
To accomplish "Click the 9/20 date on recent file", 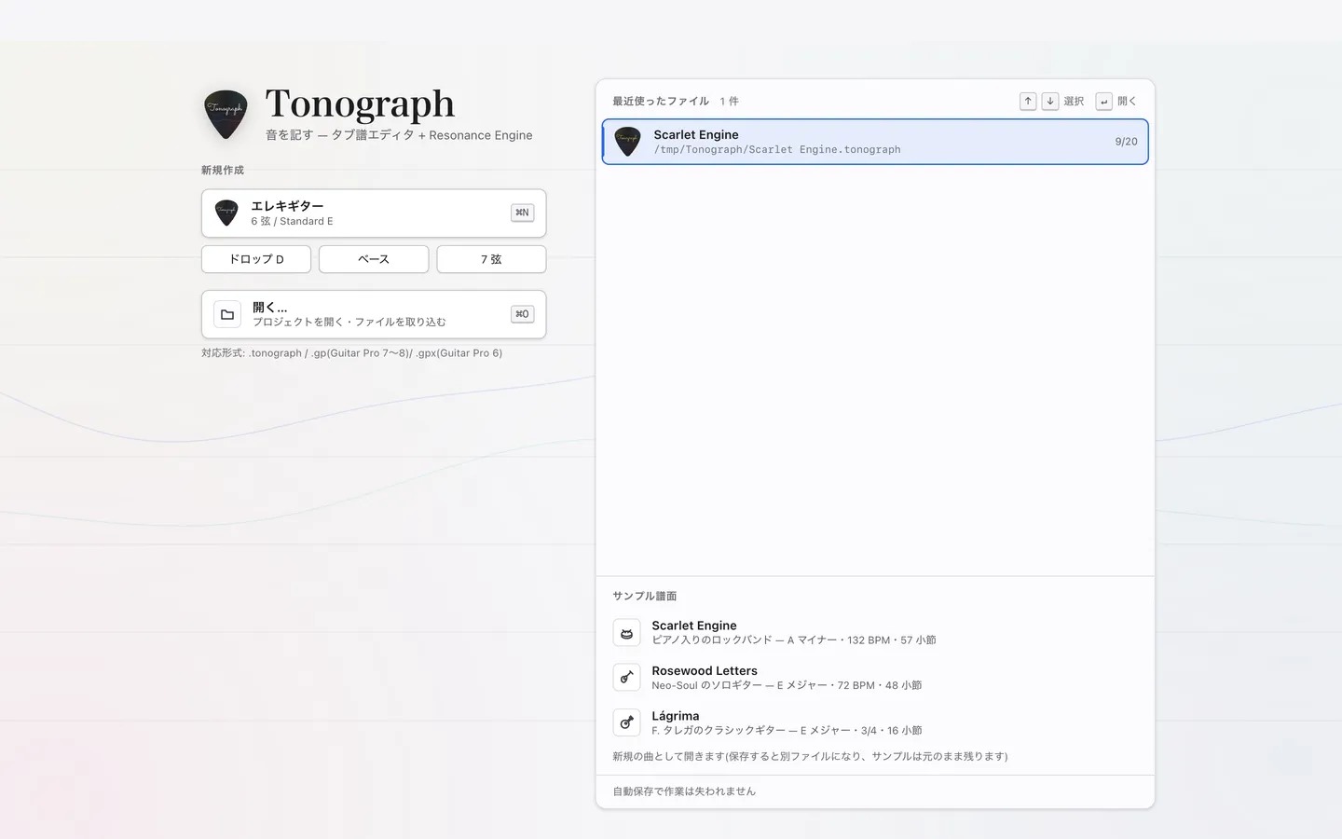I will pyautogui.click(x=1126, y=142).
